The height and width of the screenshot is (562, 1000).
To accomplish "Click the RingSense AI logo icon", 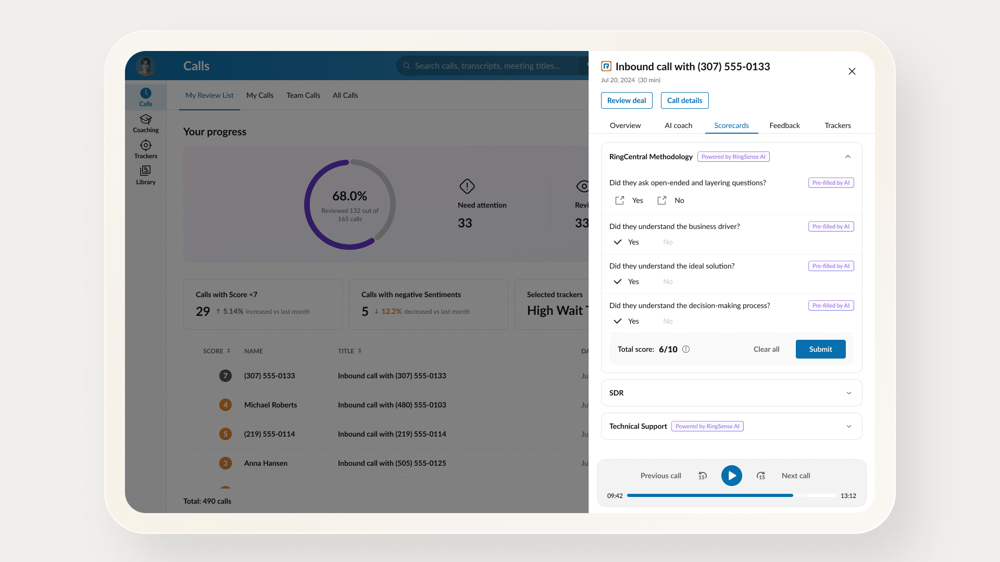I will pyautogui.click(x=606, y=66).
